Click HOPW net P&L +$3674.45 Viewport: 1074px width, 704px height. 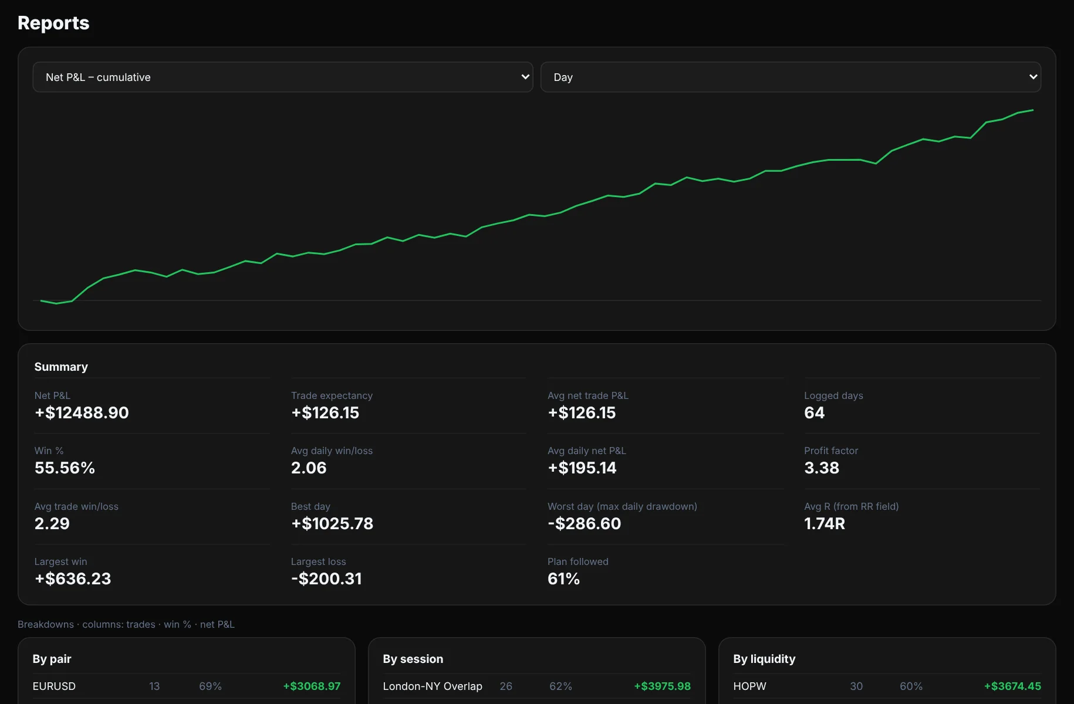1012,686
